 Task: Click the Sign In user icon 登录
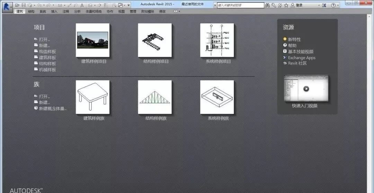point(297,5)
